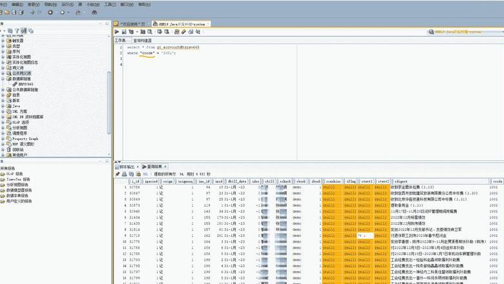
Task: Click the lock icon in query result toolbar
Action: (138, 174)
